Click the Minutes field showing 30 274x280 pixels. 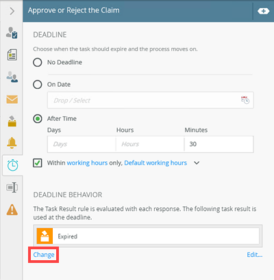click(219, 144)
